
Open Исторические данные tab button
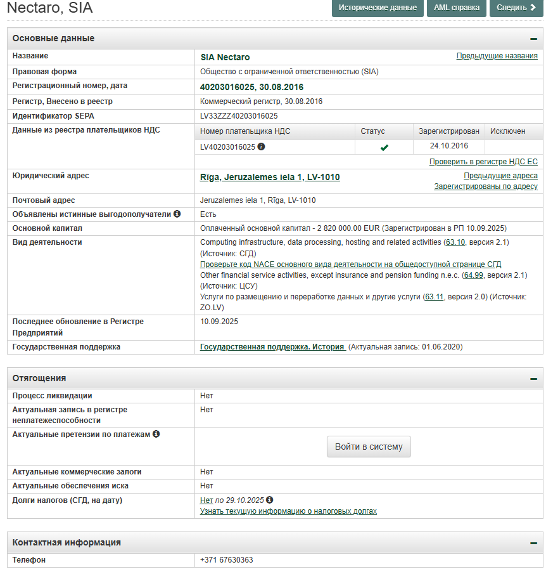click(378, 8)
